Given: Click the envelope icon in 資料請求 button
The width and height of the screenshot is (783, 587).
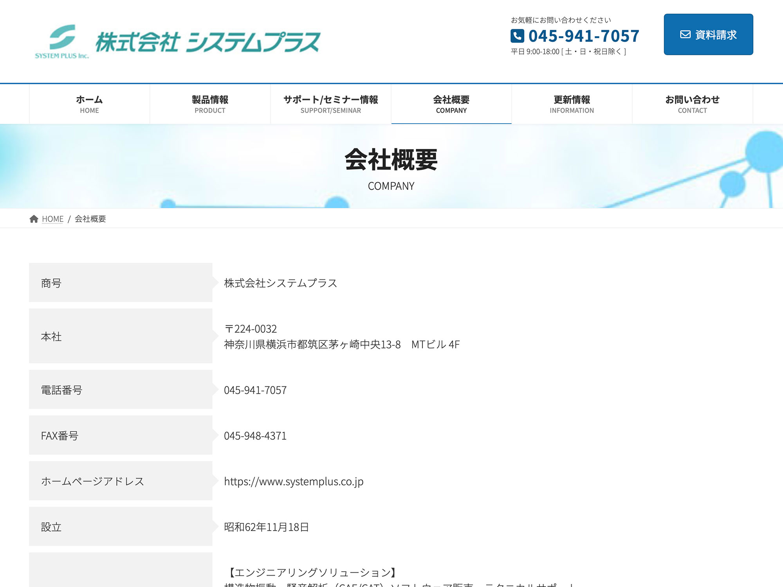Looking at the screenshot, I should tap(685, 34).
